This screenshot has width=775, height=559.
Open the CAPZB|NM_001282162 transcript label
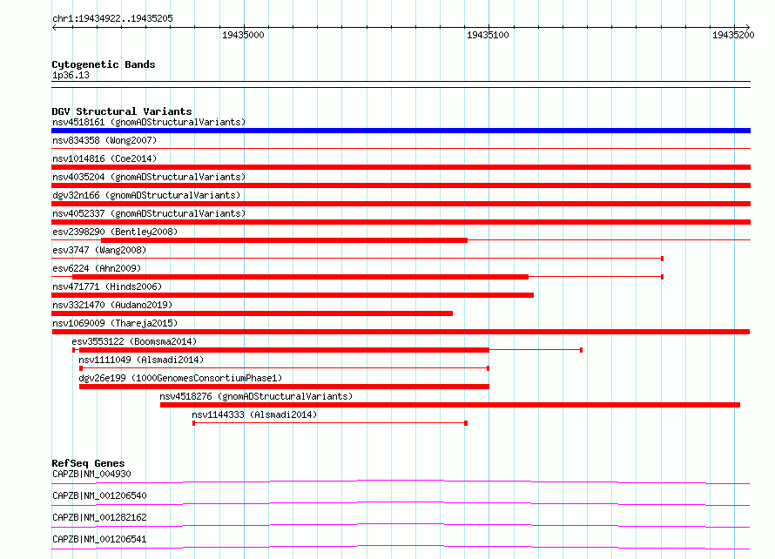click(99, 517)
